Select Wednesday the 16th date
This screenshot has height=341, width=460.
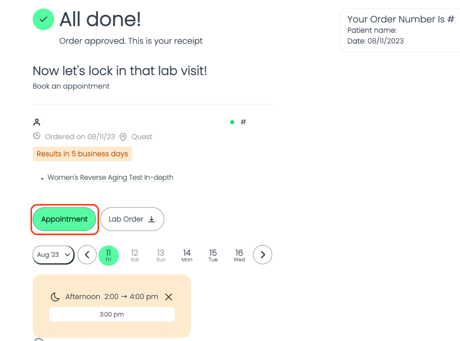tap(239, 256)
